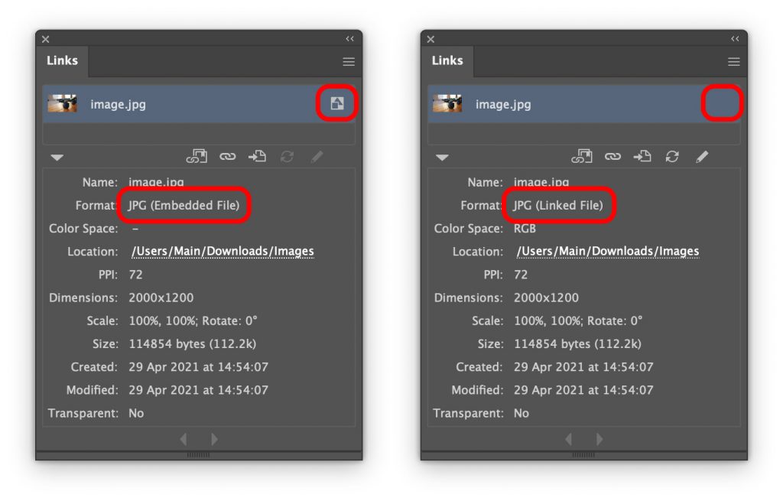Viewport: 783px width, 501px height.
Task: Click Update Link icon in right panel
Action: tap(672, 156)
